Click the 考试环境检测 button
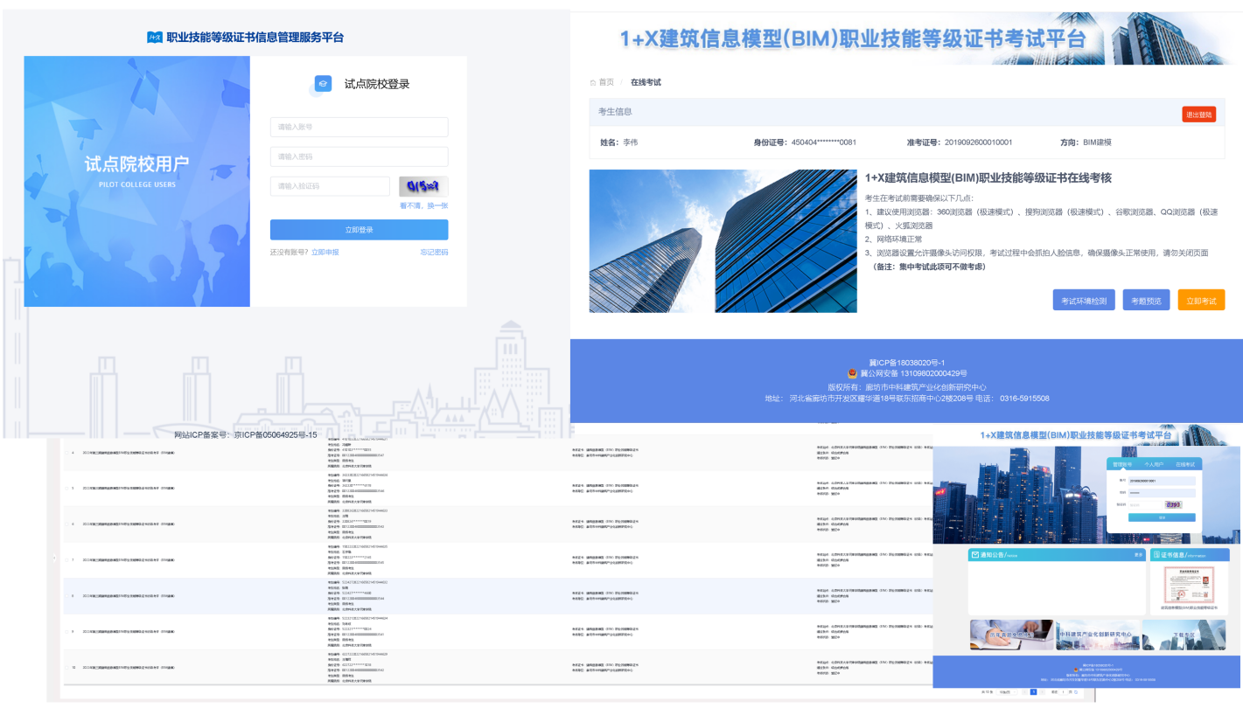This screenshot has height=708, width=1243. [1083, 301]
